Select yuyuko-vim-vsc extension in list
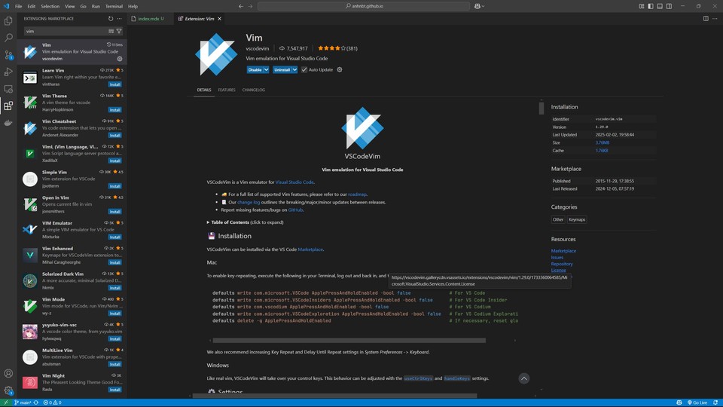723x407 pixels. 72,332
